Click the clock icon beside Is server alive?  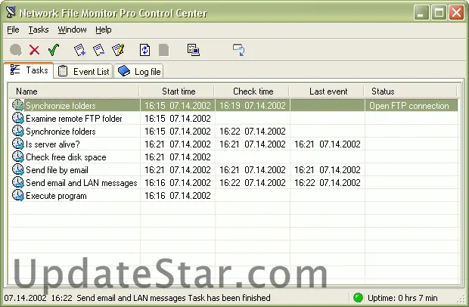pos(18,144)
